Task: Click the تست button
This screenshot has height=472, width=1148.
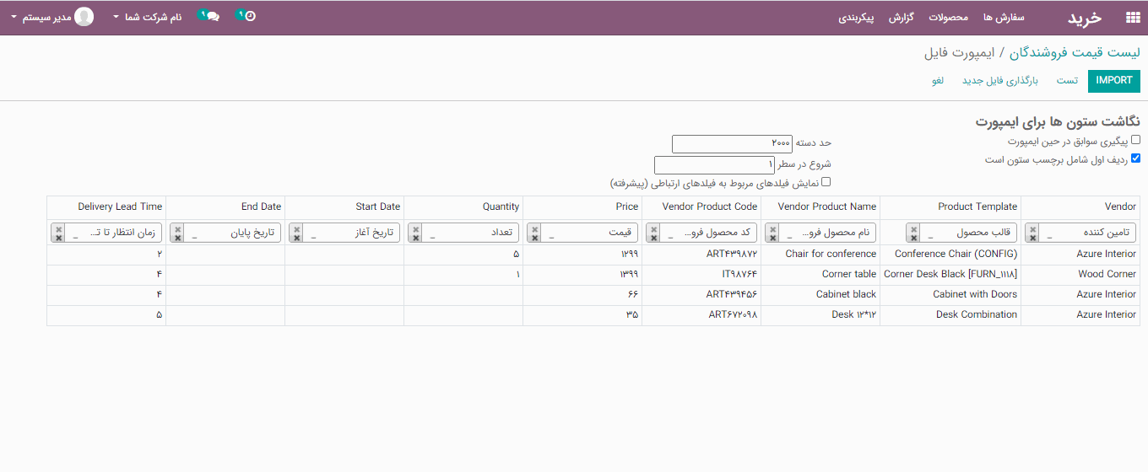Action: (1068, 80)
